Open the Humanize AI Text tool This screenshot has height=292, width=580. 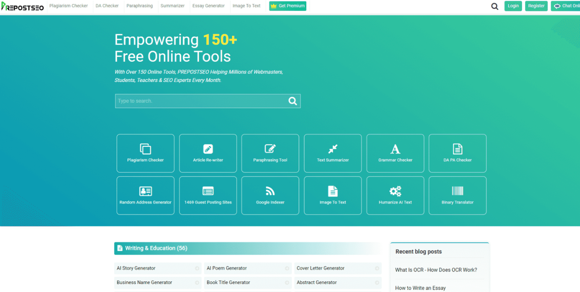point(395,195)
